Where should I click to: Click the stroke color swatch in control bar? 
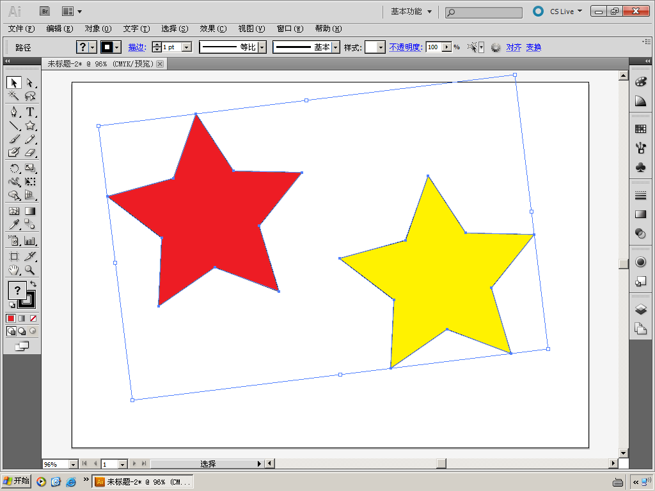[x=107, y=47]
